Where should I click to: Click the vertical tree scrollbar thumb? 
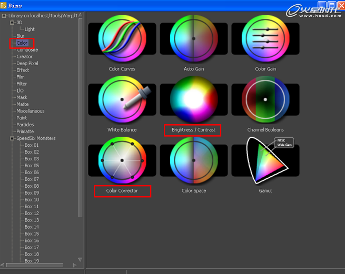pos(80,118)
